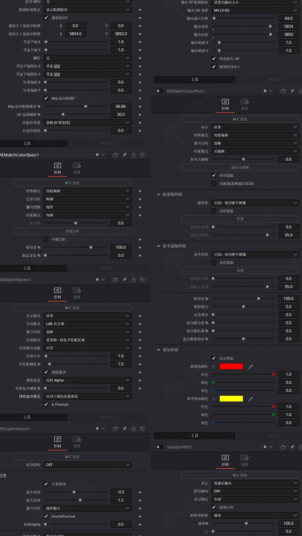Click M.C 汉化 button in REMatchStereo1
This screenshot has height=536, width=302.
(72, 308)
